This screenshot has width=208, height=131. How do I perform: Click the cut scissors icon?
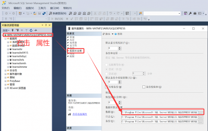(95, 13)
